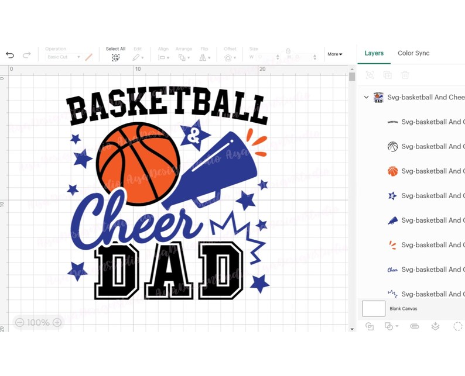Open the Edit pencil dropdown

click(x=138, y=57)
